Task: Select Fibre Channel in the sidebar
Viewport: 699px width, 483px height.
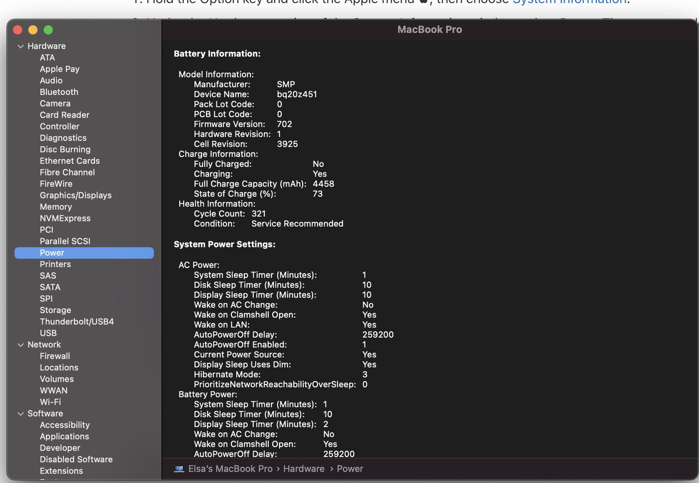Action: pos(67,172)
